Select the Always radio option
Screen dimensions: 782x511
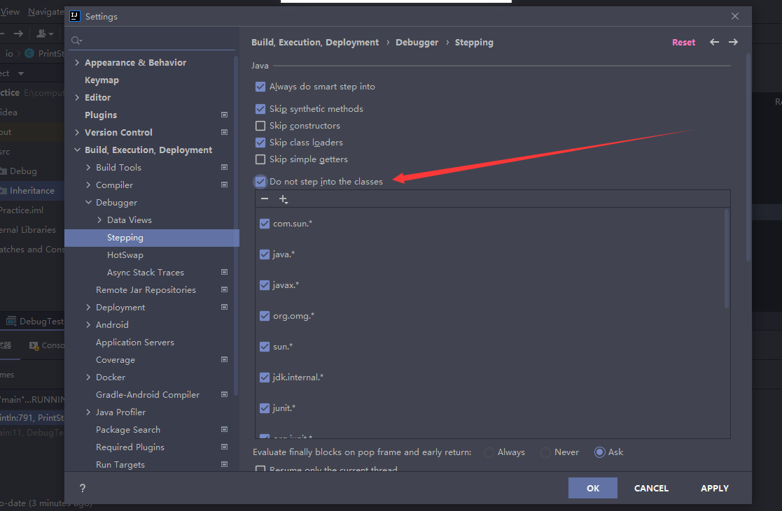pyautogui.click(x=489, y=452)
